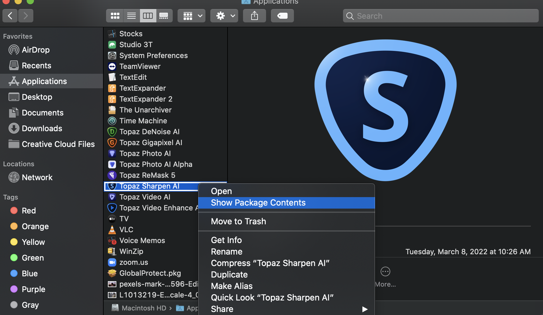Choose Rename from context menu
Viewport: 543px width, 315px height.
[x=286, y=252]
